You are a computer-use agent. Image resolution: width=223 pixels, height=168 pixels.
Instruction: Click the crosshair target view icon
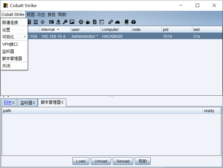pyautogui.click(x=42, y=22)
